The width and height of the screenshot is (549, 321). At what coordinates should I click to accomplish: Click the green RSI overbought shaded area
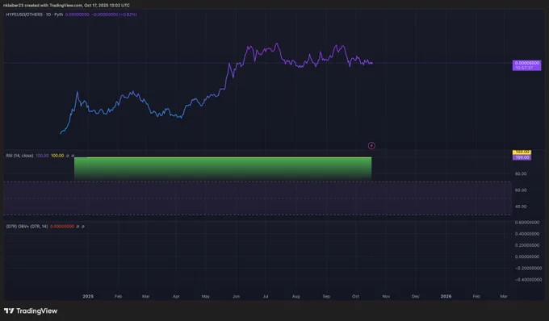click(x=223, y=169)
